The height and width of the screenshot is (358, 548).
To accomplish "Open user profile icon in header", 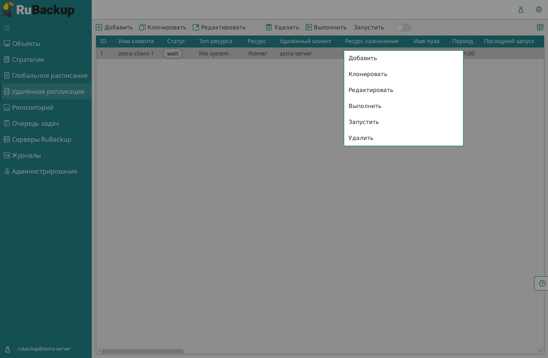I will click(x=520, y=10).
